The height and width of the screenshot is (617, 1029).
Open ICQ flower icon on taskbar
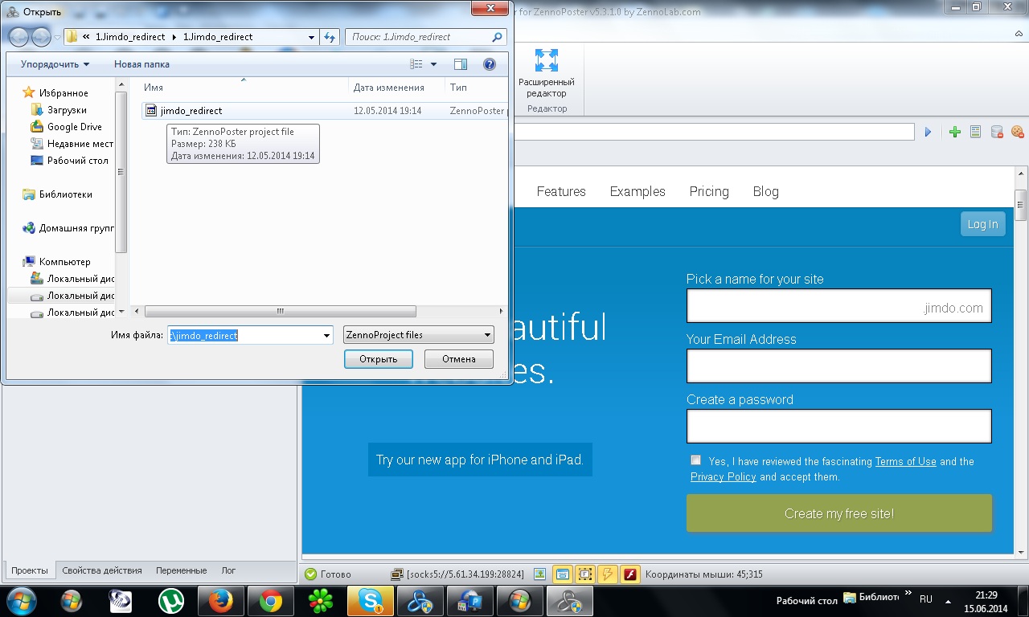[x=321, y=600]
